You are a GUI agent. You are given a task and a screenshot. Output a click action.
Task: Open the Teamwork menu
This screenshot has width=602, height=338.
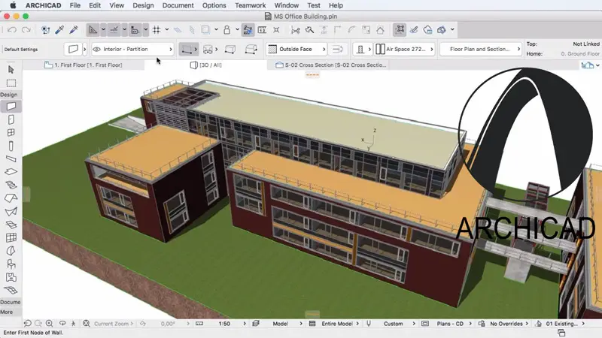(251, 5)
